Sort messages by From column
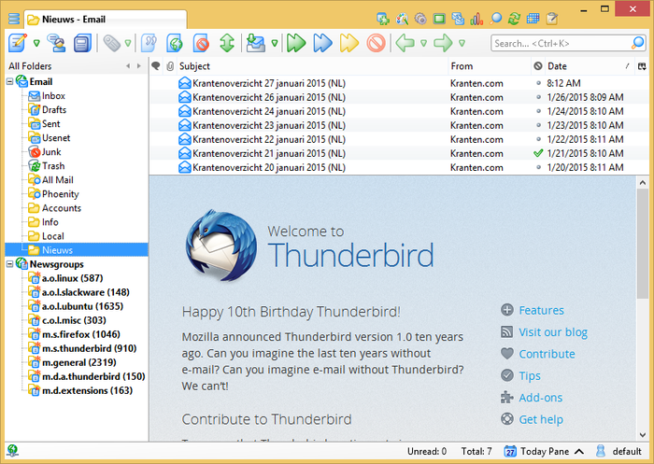This screenshot has width=654, height=464. tap(490, 66)
